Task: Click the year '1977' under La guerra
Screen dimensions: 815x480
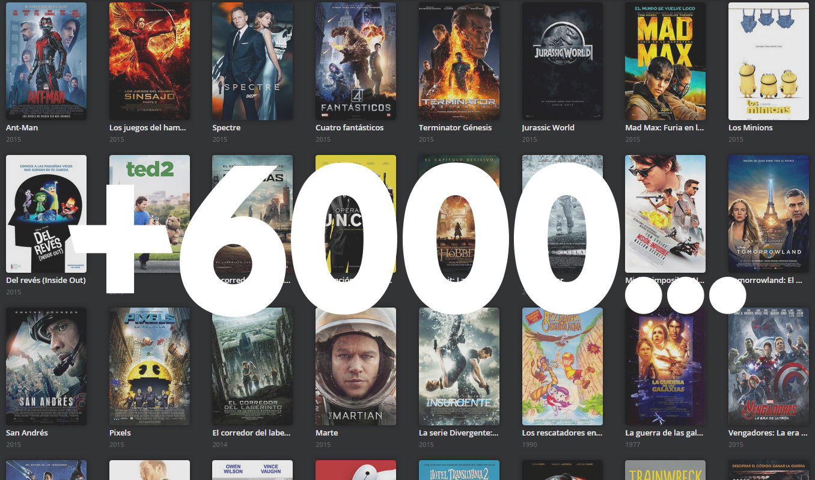Action: 633,445
